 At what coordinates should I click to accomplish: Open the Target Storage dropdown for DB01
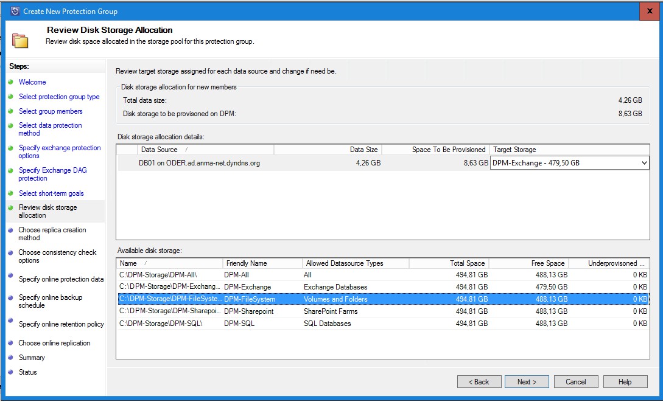click(x=644, y=163)
